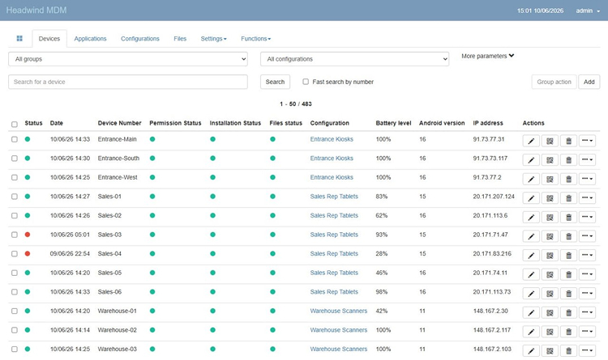This screenshot has width=608, height=360.
Task: Select the checkbox for Sales-02 row
Action: coord(15,216)
